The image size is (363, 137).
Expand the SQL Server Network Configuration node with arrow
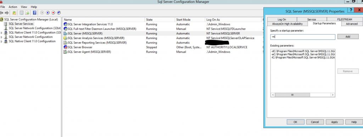pos(2,37)
